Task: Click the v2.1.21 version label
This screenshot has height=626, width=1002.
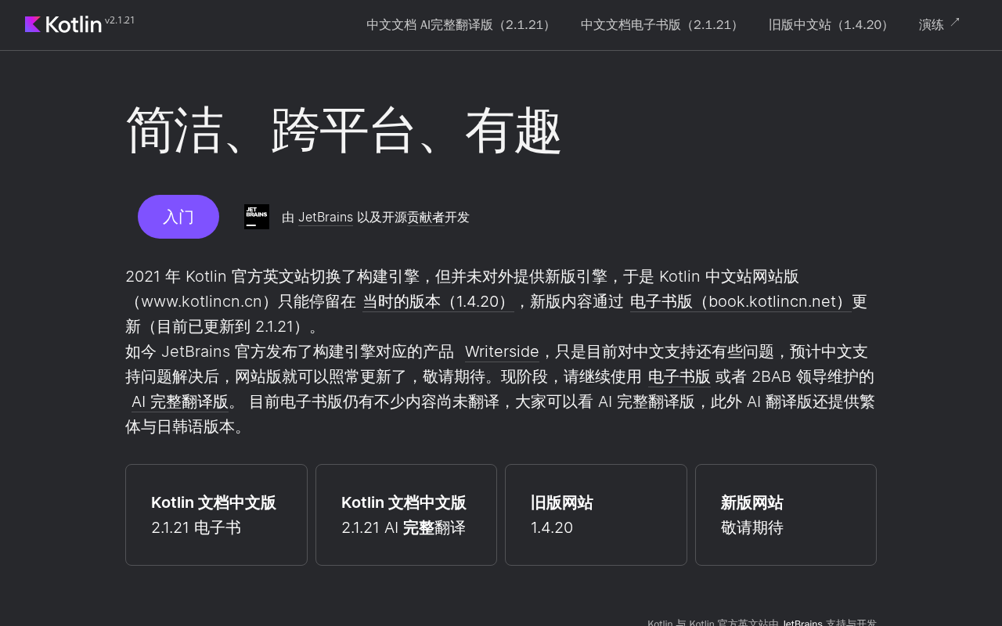Action: click(120, 20)
